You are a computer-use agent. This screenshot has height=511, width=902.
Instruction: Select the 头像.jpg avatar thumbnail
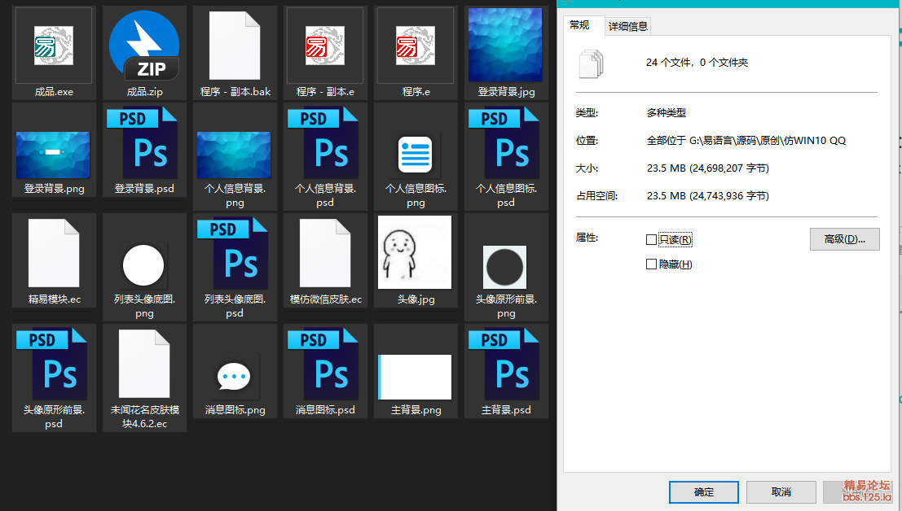pos(416,252)
